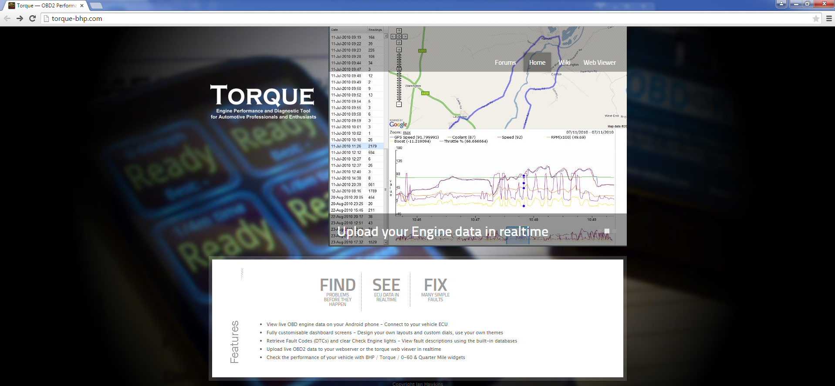
Task: Go back to the previous page
Action: click(x=7, y=18)
